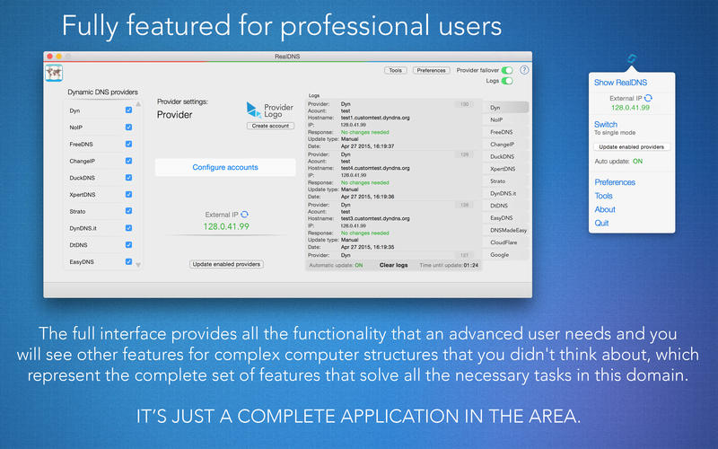This screenshot has height=449, width=718.
Task: Open Preferences from popup menu
Action: click(x=615, y=182)
